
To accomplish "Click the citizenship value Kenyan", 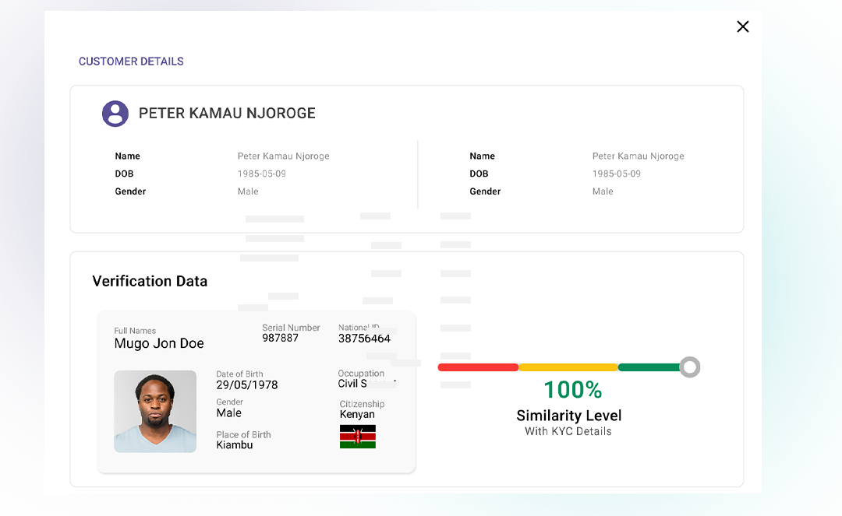I will 357,414.
